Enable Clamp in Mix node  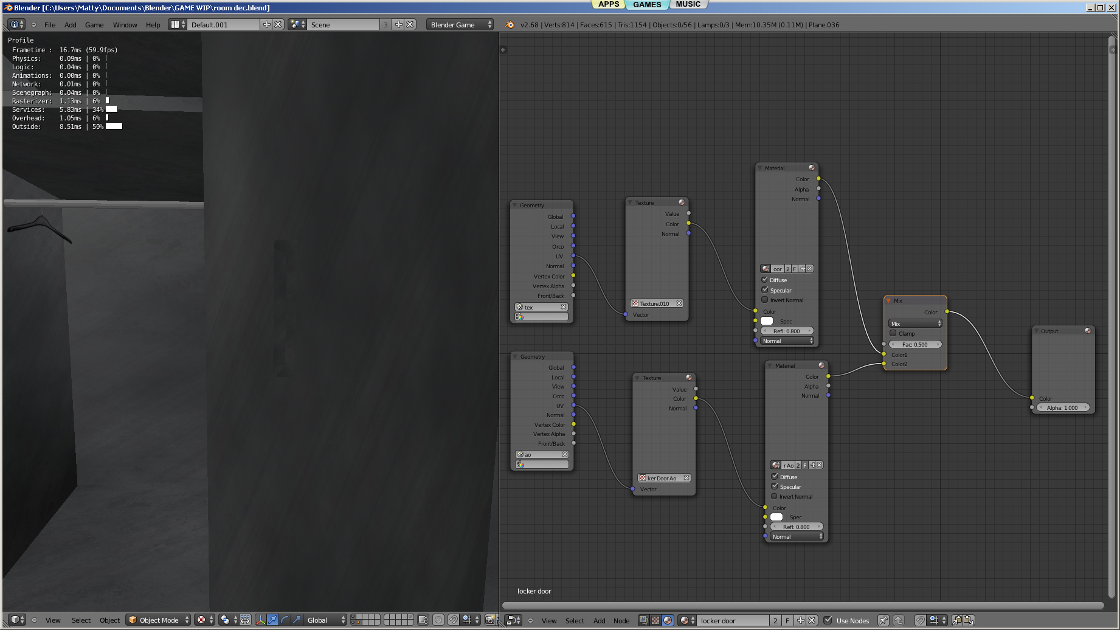pos(893,333)
